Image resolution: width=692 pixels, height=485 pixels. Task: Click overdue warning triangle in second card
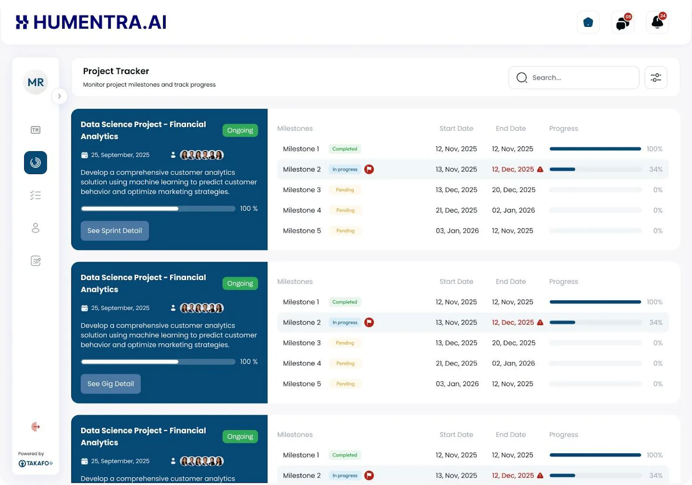coord(540,322)
